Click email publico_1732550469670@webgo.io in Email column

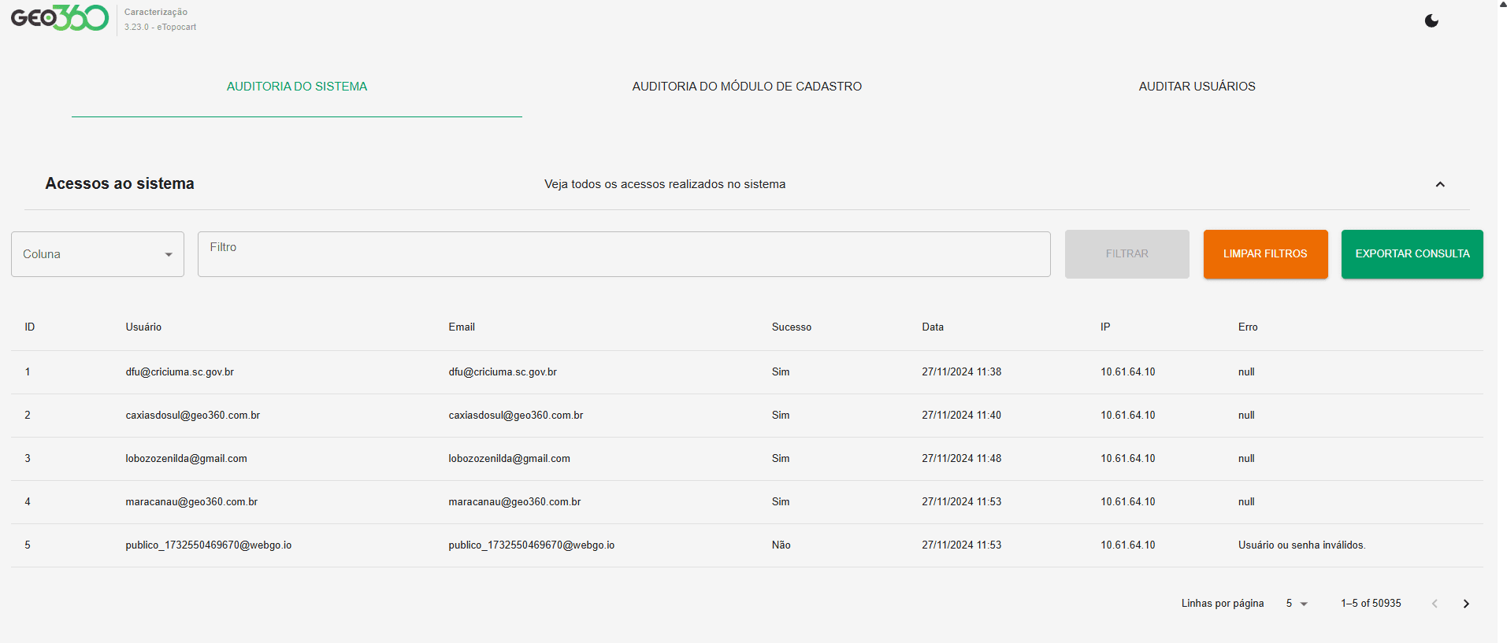(x=532, y=545)
